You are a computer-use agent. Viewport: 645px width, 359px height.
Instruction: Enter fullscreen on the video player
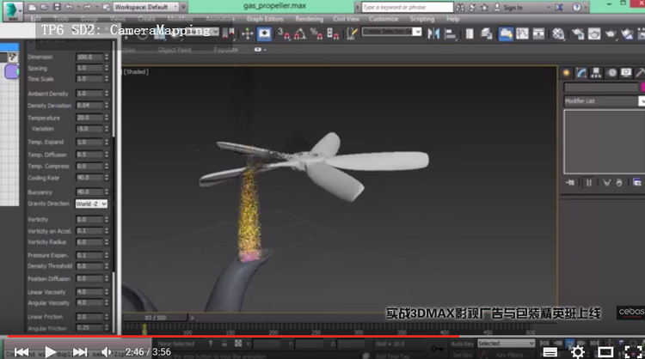[x=633, y=352]
